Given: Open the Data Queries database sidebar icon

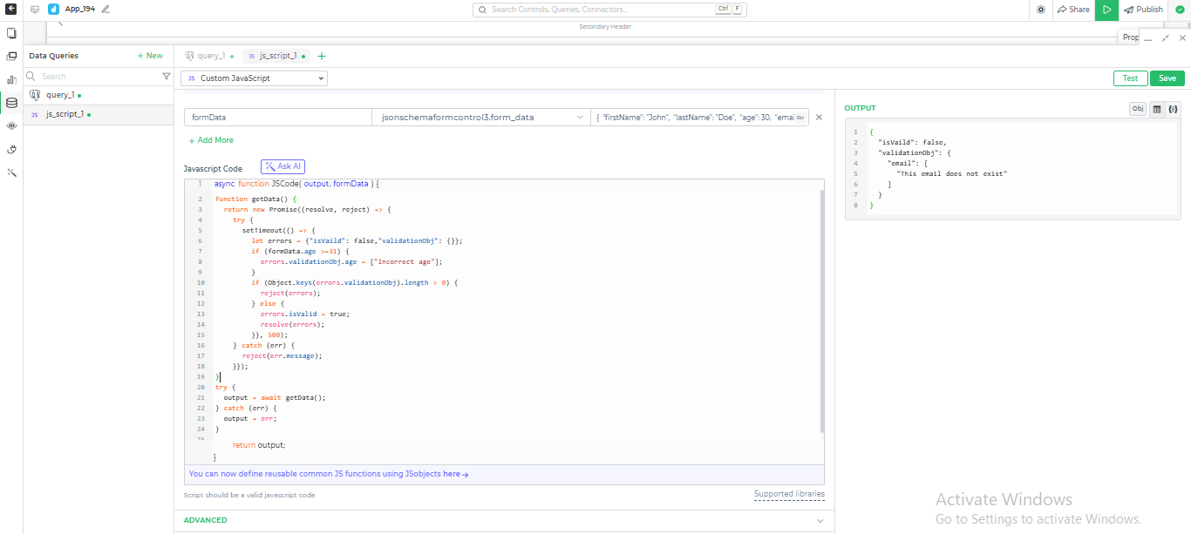Looking at the screenshot, I should (x=11, y=102).
